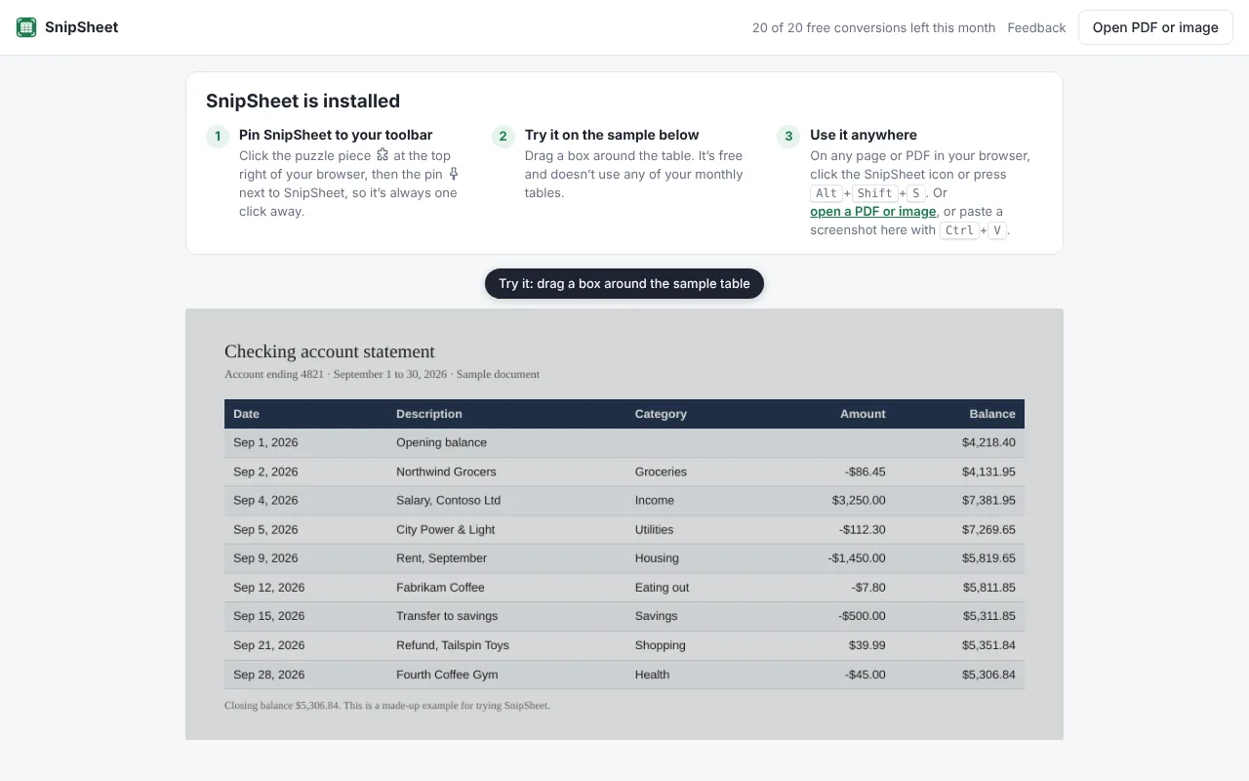Click "Pin SnipSheet to your toolbar" step title

336,135
